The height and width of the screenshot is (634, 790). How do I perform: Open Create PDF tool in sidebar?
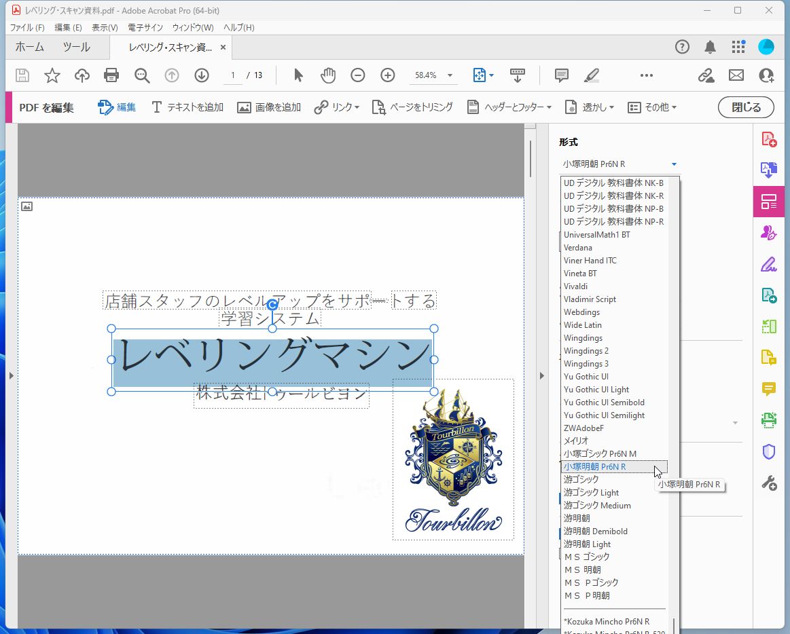[x=769, y=139]
